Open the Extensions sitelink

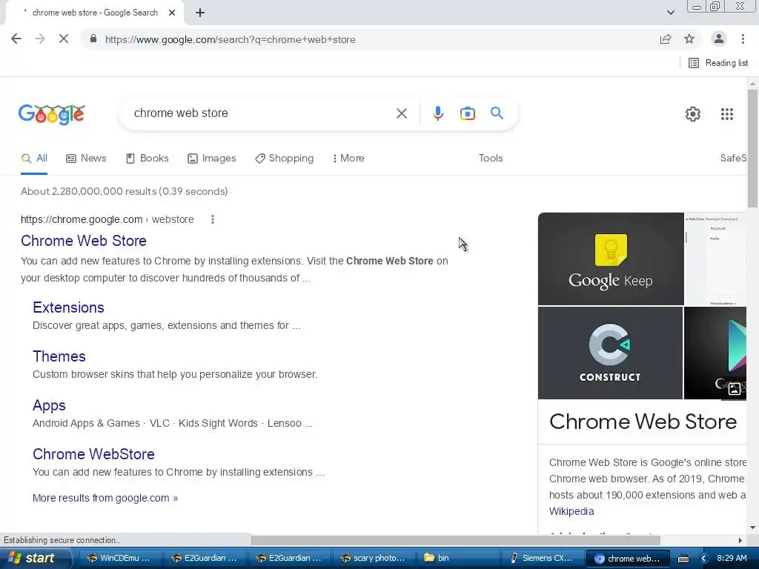tap(68, 307)
